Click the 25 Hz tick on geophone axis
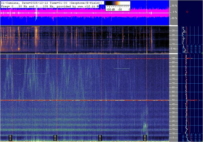The image size is (203, 142). (x=174, y=31)
